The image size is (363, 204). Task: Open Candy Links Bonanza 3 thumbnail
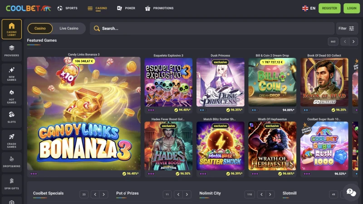tap(83, 113)
